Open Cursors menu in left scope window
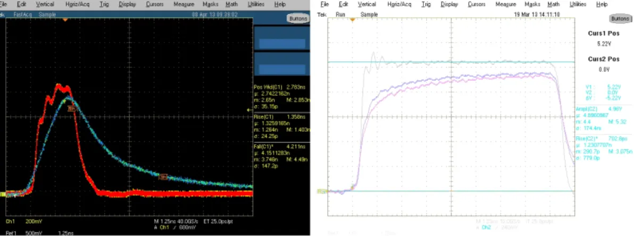The width and height of the screenshot is (634, 236). pos(155,4)
